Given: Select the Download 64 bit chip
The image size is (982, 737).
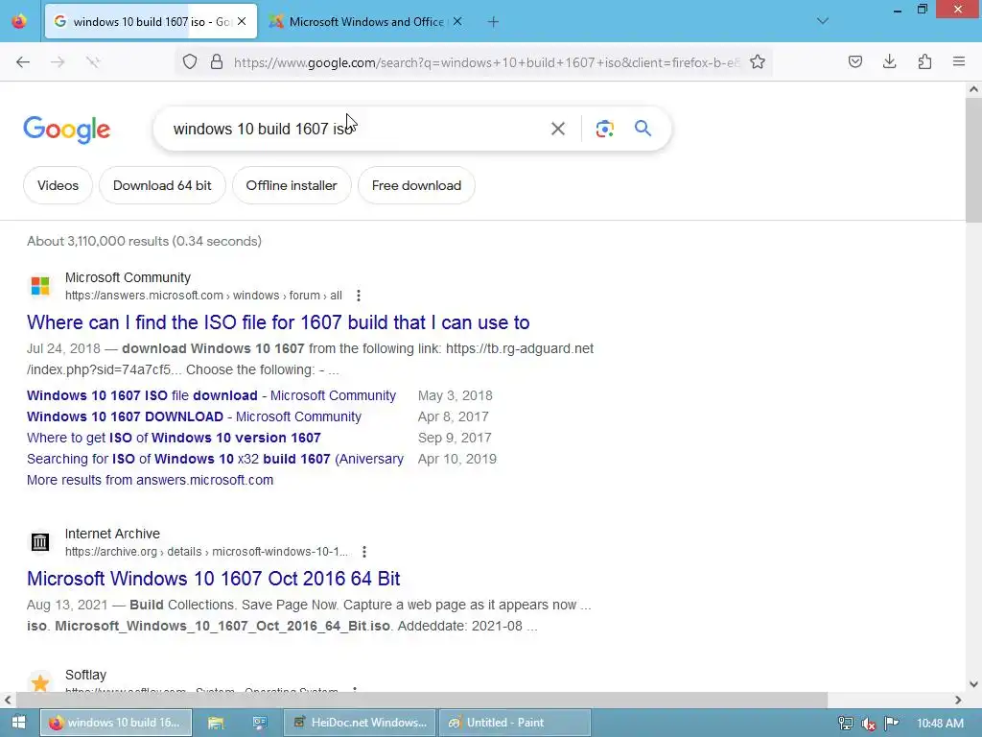Looking at the screenshot, I should [x=162, y=185].
